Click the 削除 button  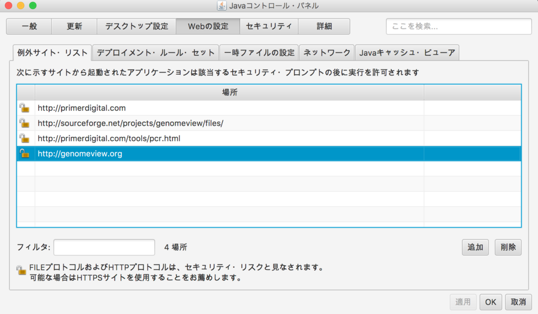[508, 247]
